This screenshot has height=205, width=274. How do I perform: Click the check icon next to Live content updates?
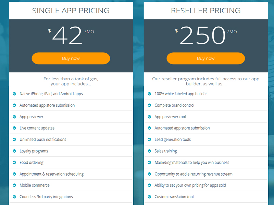(14, 128)
